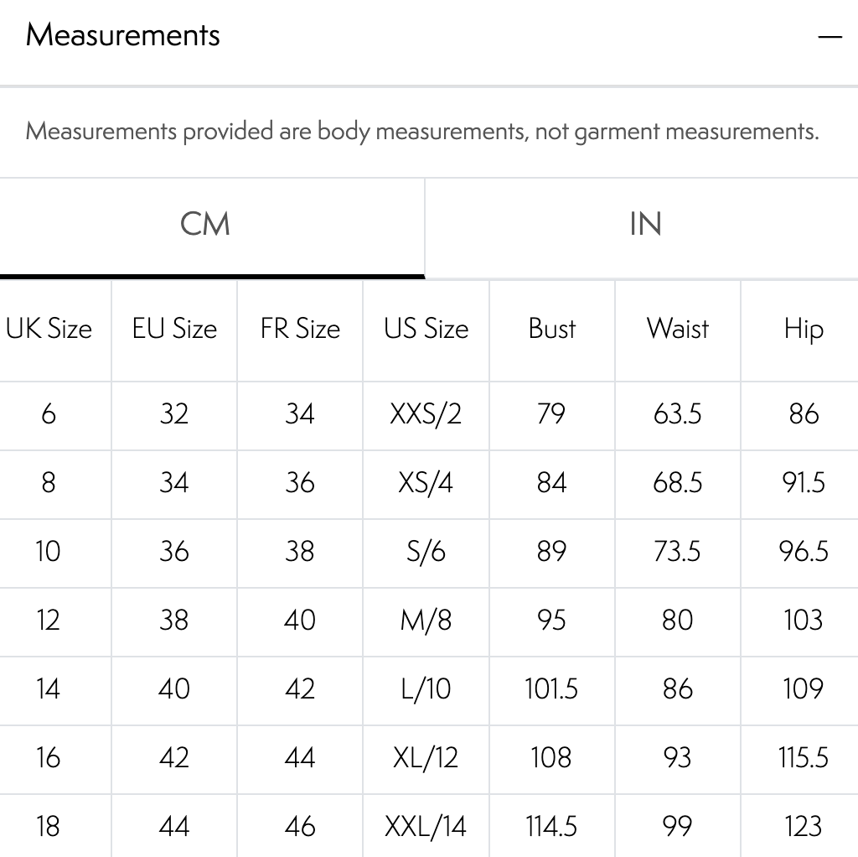Click the FR Size column header
Viewport: 858px width, 857px height.
(300, 329)
